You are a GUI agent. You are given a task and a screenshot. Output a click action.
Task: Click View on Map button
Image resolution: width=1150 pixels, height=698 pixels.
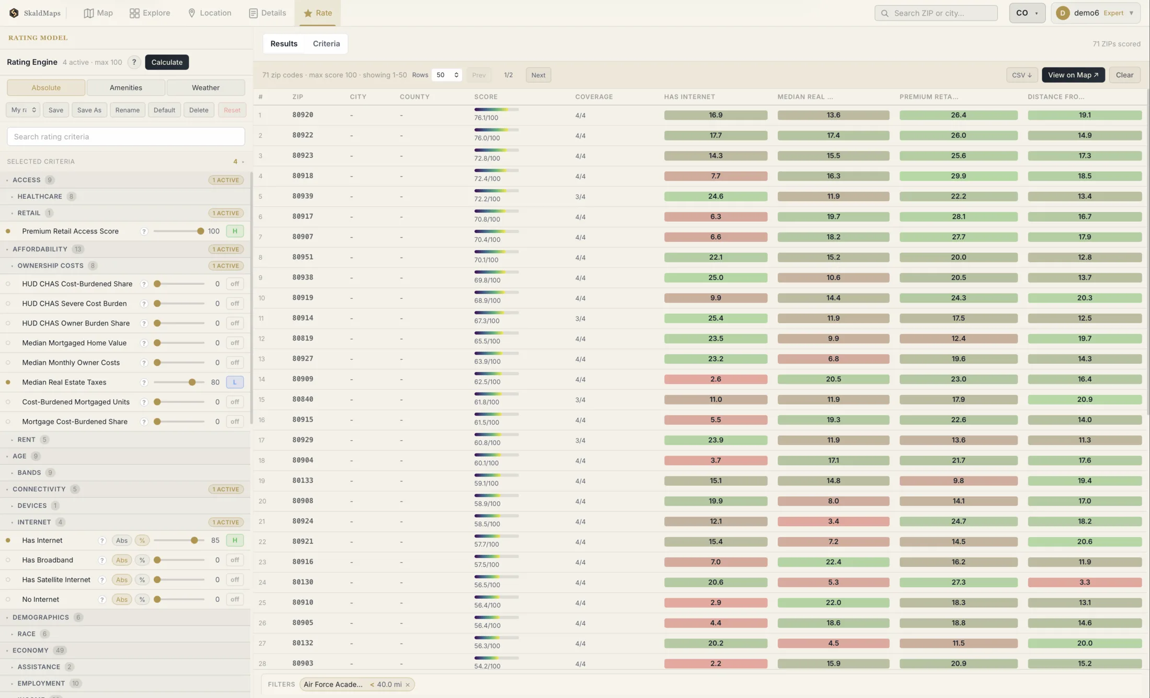tap(1073, 75)
